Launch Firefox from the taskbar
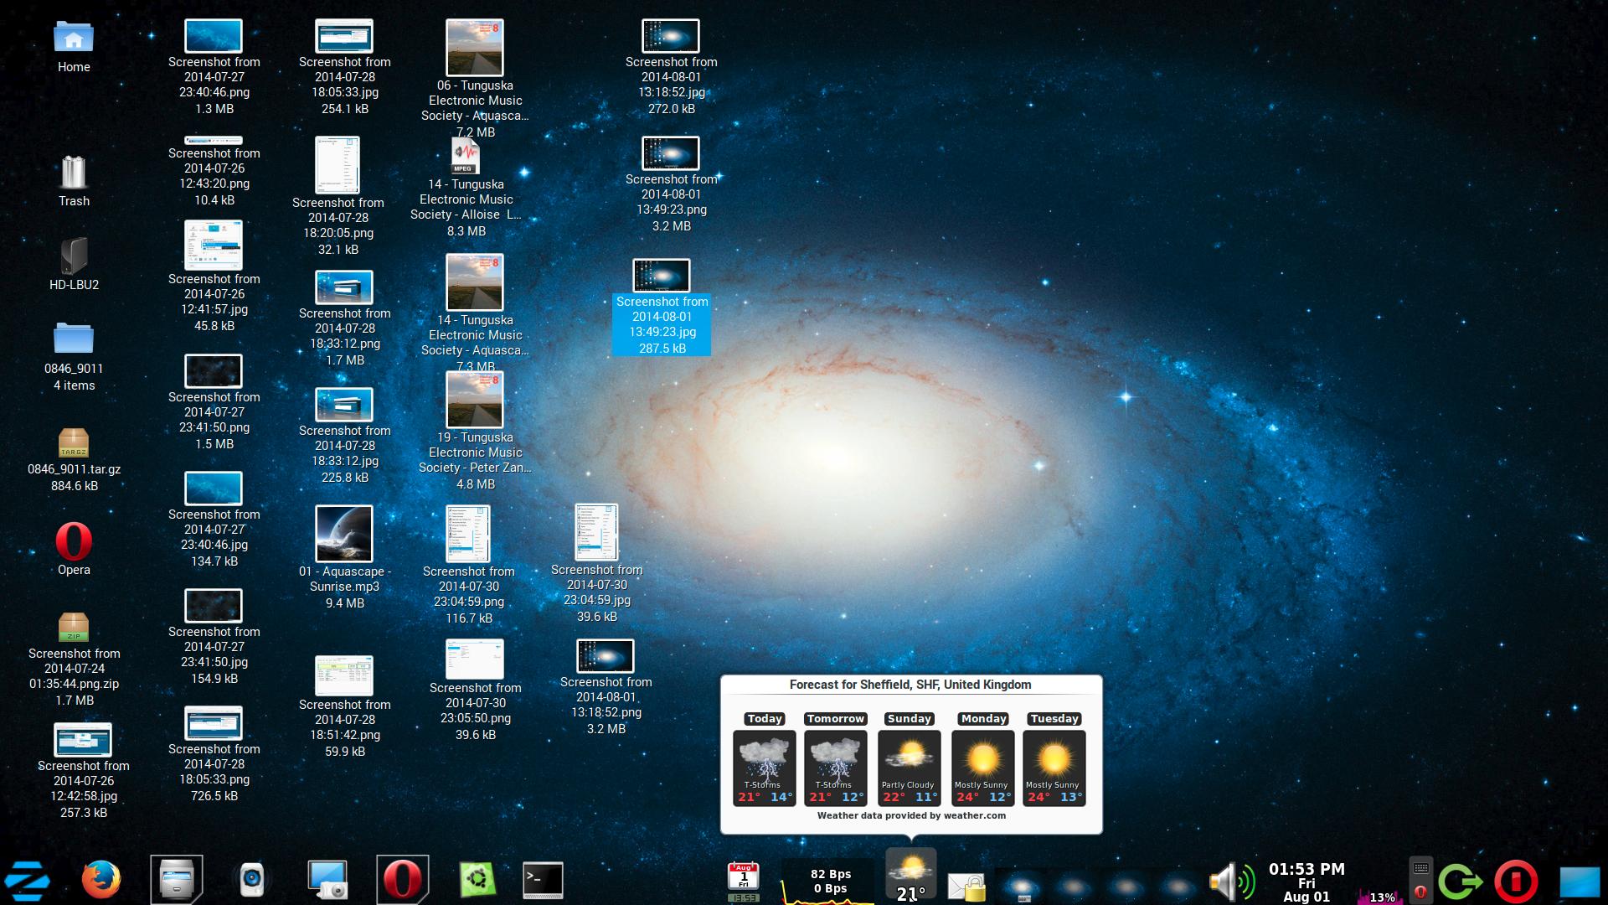Screen dimensions: 1608x905 tap(101, 881)
